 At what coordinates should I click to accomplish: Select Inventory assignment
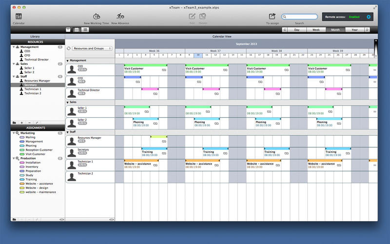coord(32,167)
